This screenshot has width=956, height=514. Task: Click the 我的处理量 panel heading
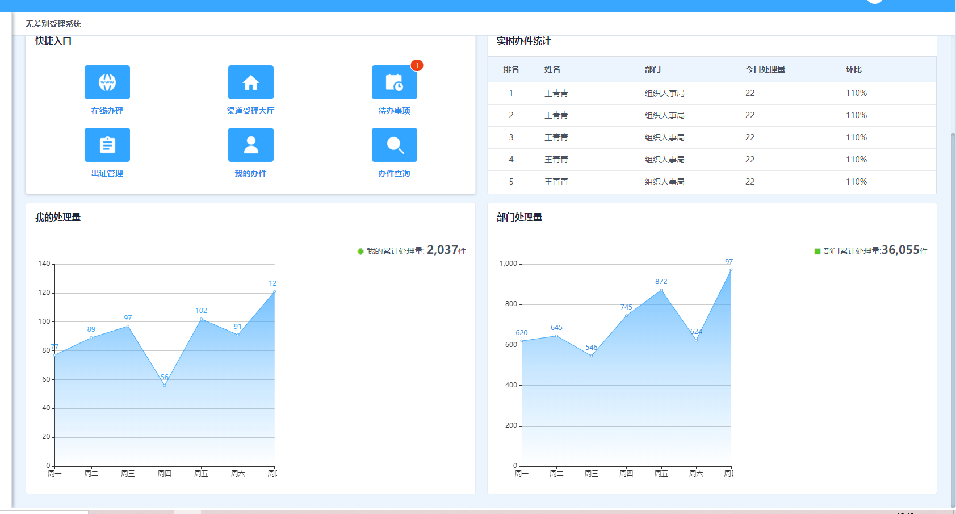click(58, 217)
